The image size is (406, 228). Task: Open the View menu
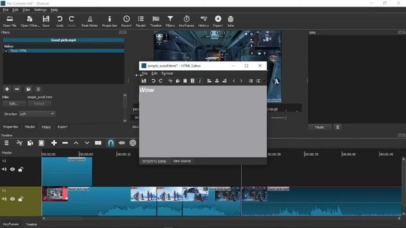26,10
